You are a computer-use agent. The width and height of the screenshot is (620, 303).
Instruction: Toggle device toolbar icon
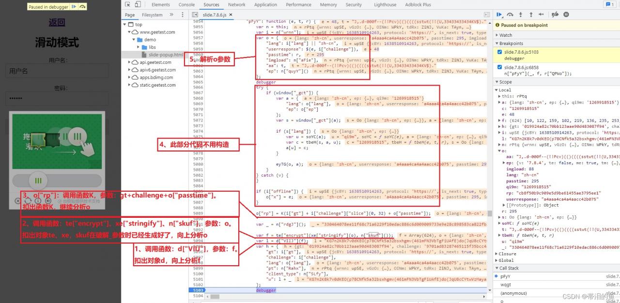tap(138, 4)
